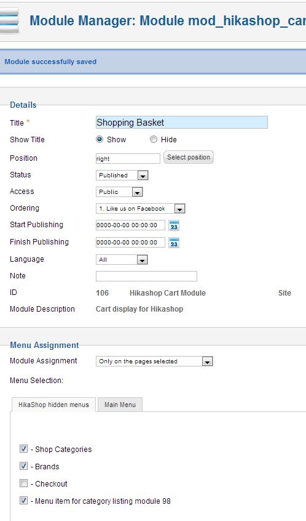Click the module ID value 106
306x521 pixels.
coord(102,293)
